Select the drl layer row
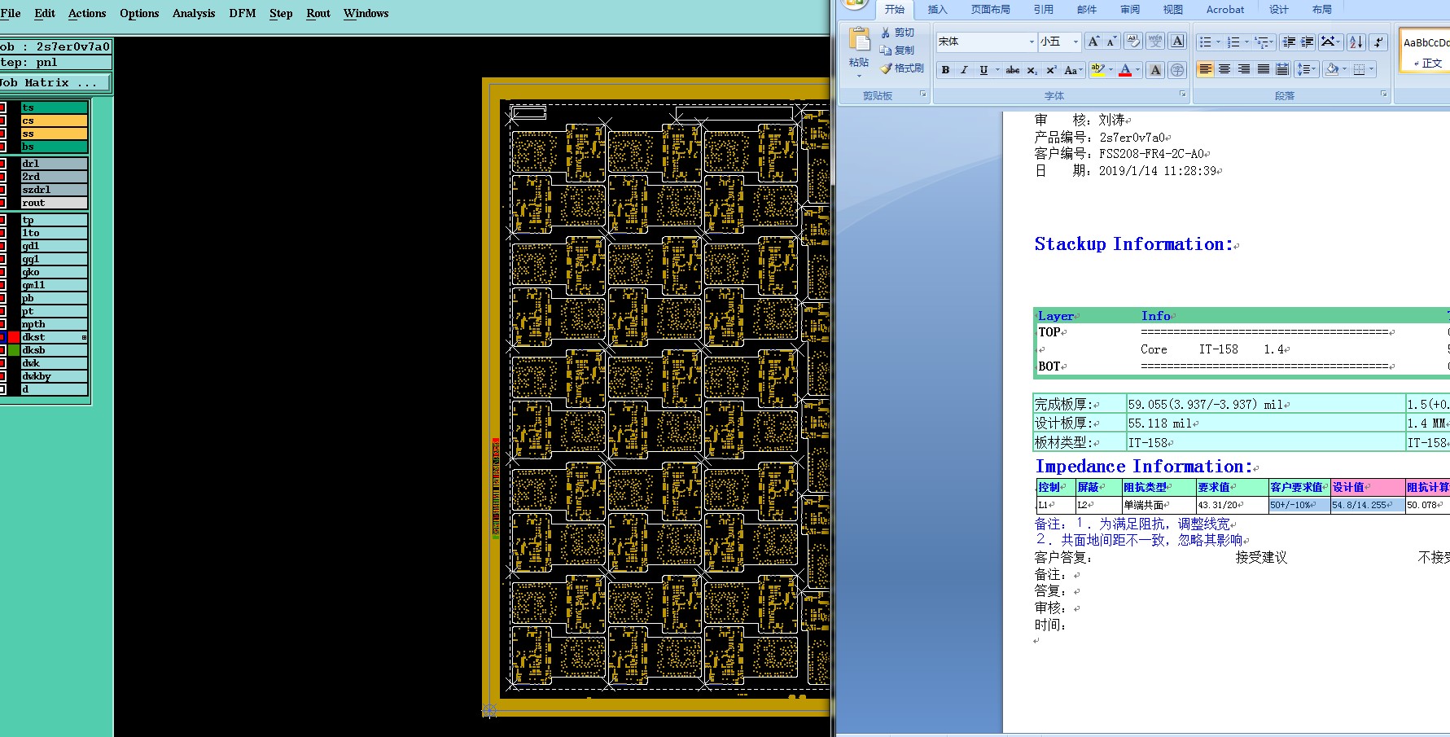Screen dimensions: 1450x737 coord(55,164)
